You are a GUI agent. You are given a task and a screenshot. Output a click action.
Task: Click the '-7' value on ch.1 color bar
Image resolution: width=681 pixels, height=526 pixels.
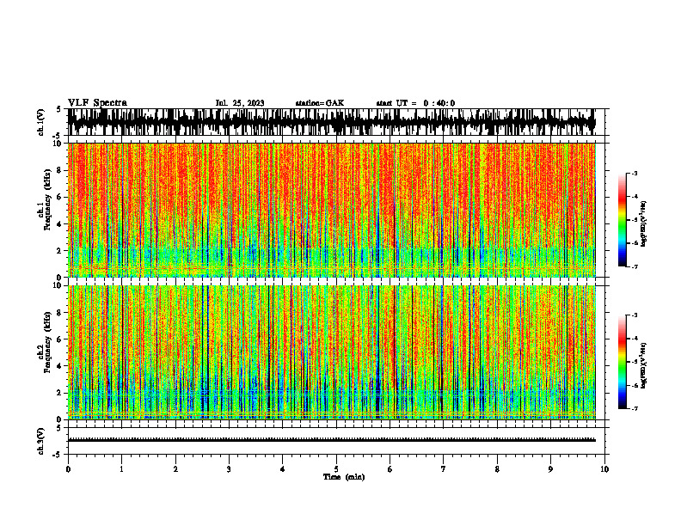click(x=635, y=266)
